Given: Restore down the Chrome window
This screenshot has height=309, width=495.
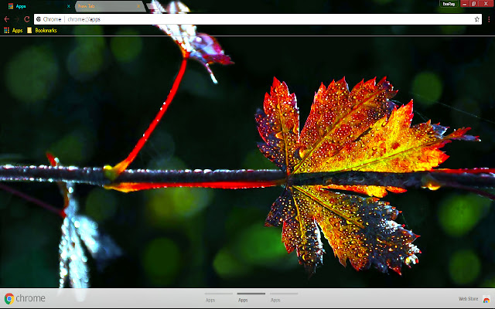Looking at the screenshot, I should click(473, 4).
